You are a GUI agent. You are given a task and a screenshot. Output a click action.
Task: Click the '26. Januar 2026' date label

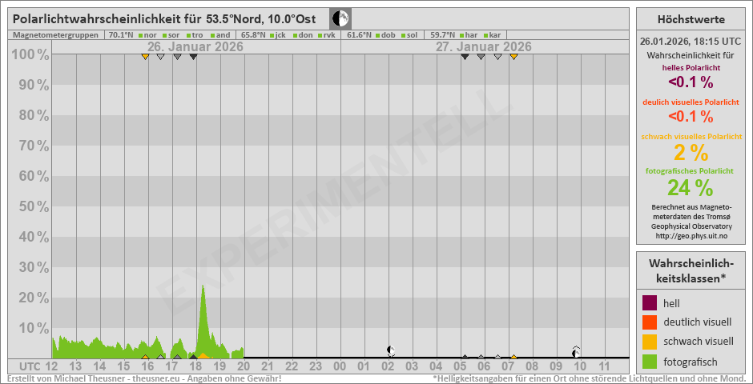pyautogui.click(x=195, y=47)
